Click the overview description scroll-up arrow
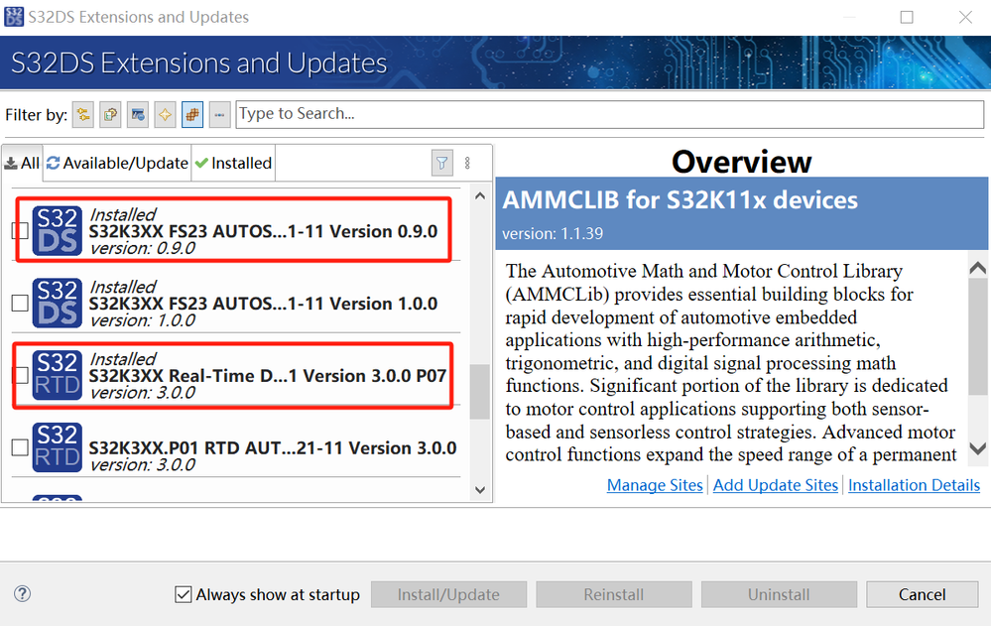 pos(978,268)
